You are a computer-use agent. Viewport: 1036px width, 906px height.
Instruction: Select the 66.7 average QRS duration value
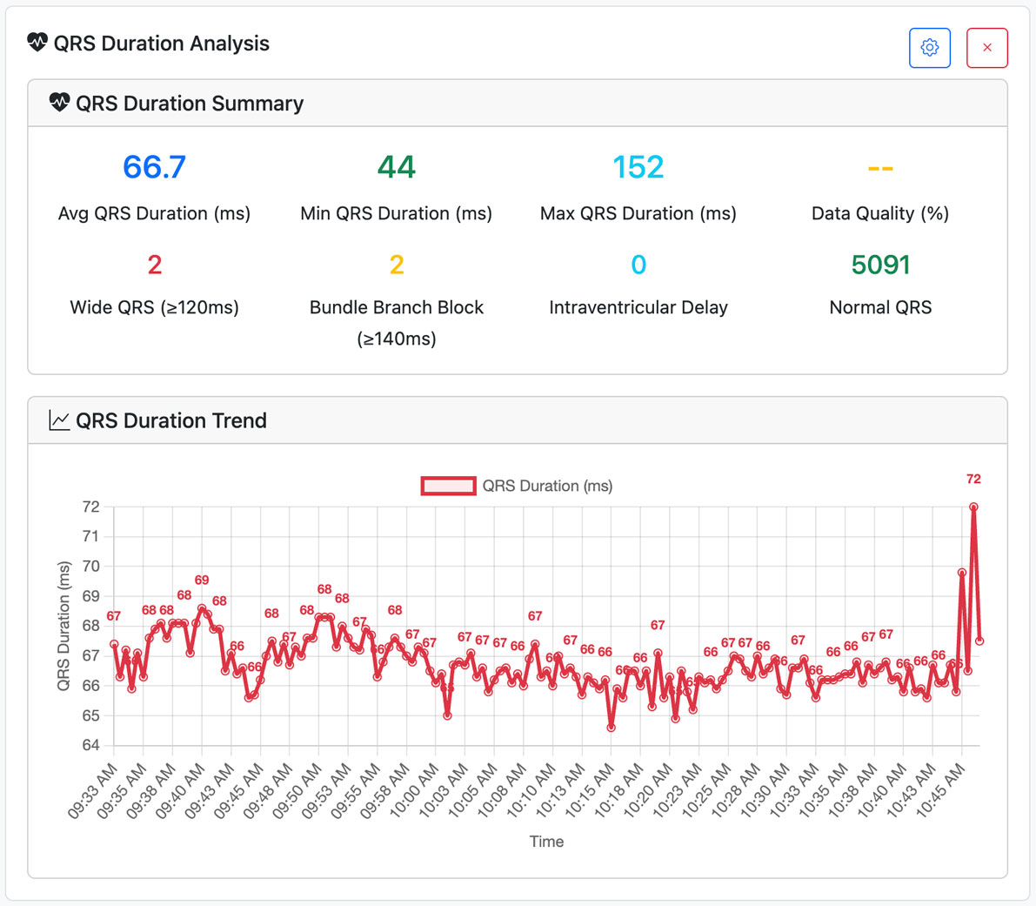[x=155, y=166]
